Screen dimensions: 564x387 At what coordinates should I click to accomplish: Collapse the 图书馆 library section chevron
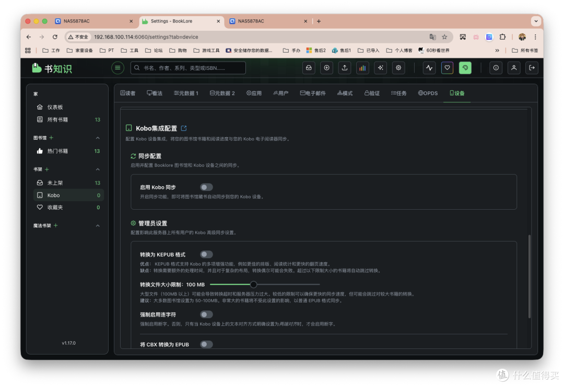[98, 138]
